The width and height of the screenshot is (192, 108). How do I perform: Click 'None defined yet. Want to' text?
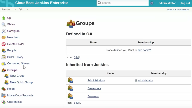pos(122,50)
